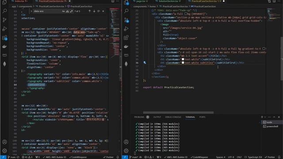Toggle find in selection in find widget
The image size is (283, 159).
(99, 11)
